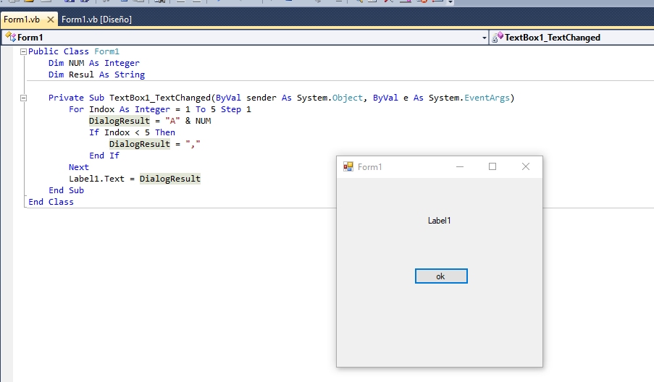The width and height of the screenshot is (654, 382).
Task: Click the NUM variable in Dim NUM line
Action: click(x=76, y=63)
